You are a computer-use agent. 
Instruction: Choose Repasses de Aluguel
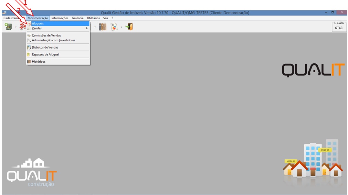coord(58,54)
